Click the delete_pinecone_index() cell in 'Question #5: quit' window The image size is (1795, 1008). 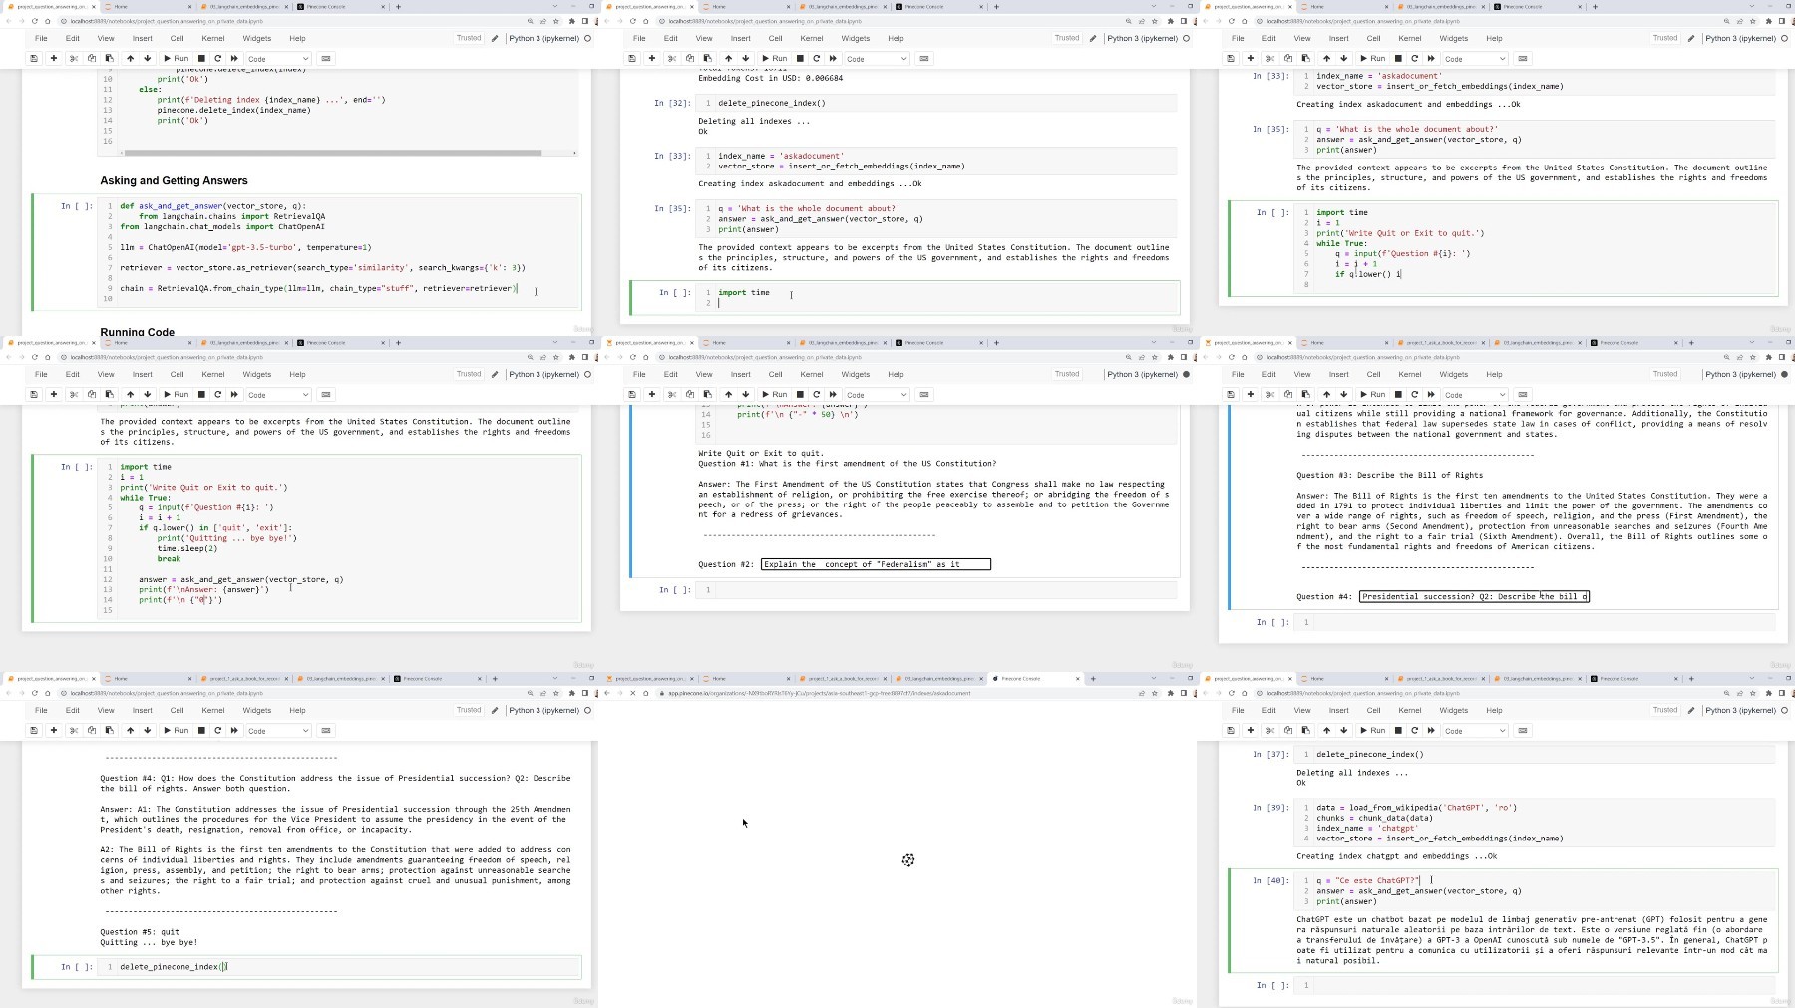pyautogui.click(x=339, y=966)
